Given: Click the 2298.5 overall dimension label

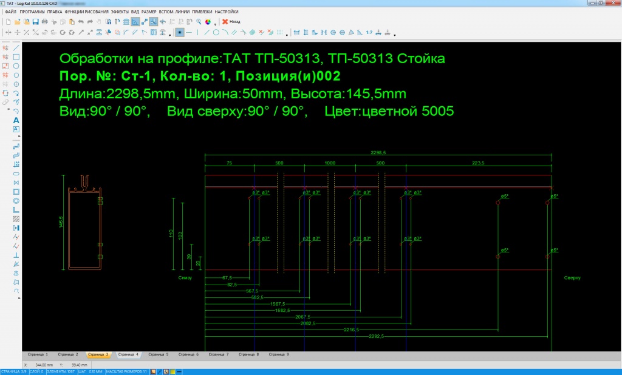Looking at the screenshot, I should point(378,153).
